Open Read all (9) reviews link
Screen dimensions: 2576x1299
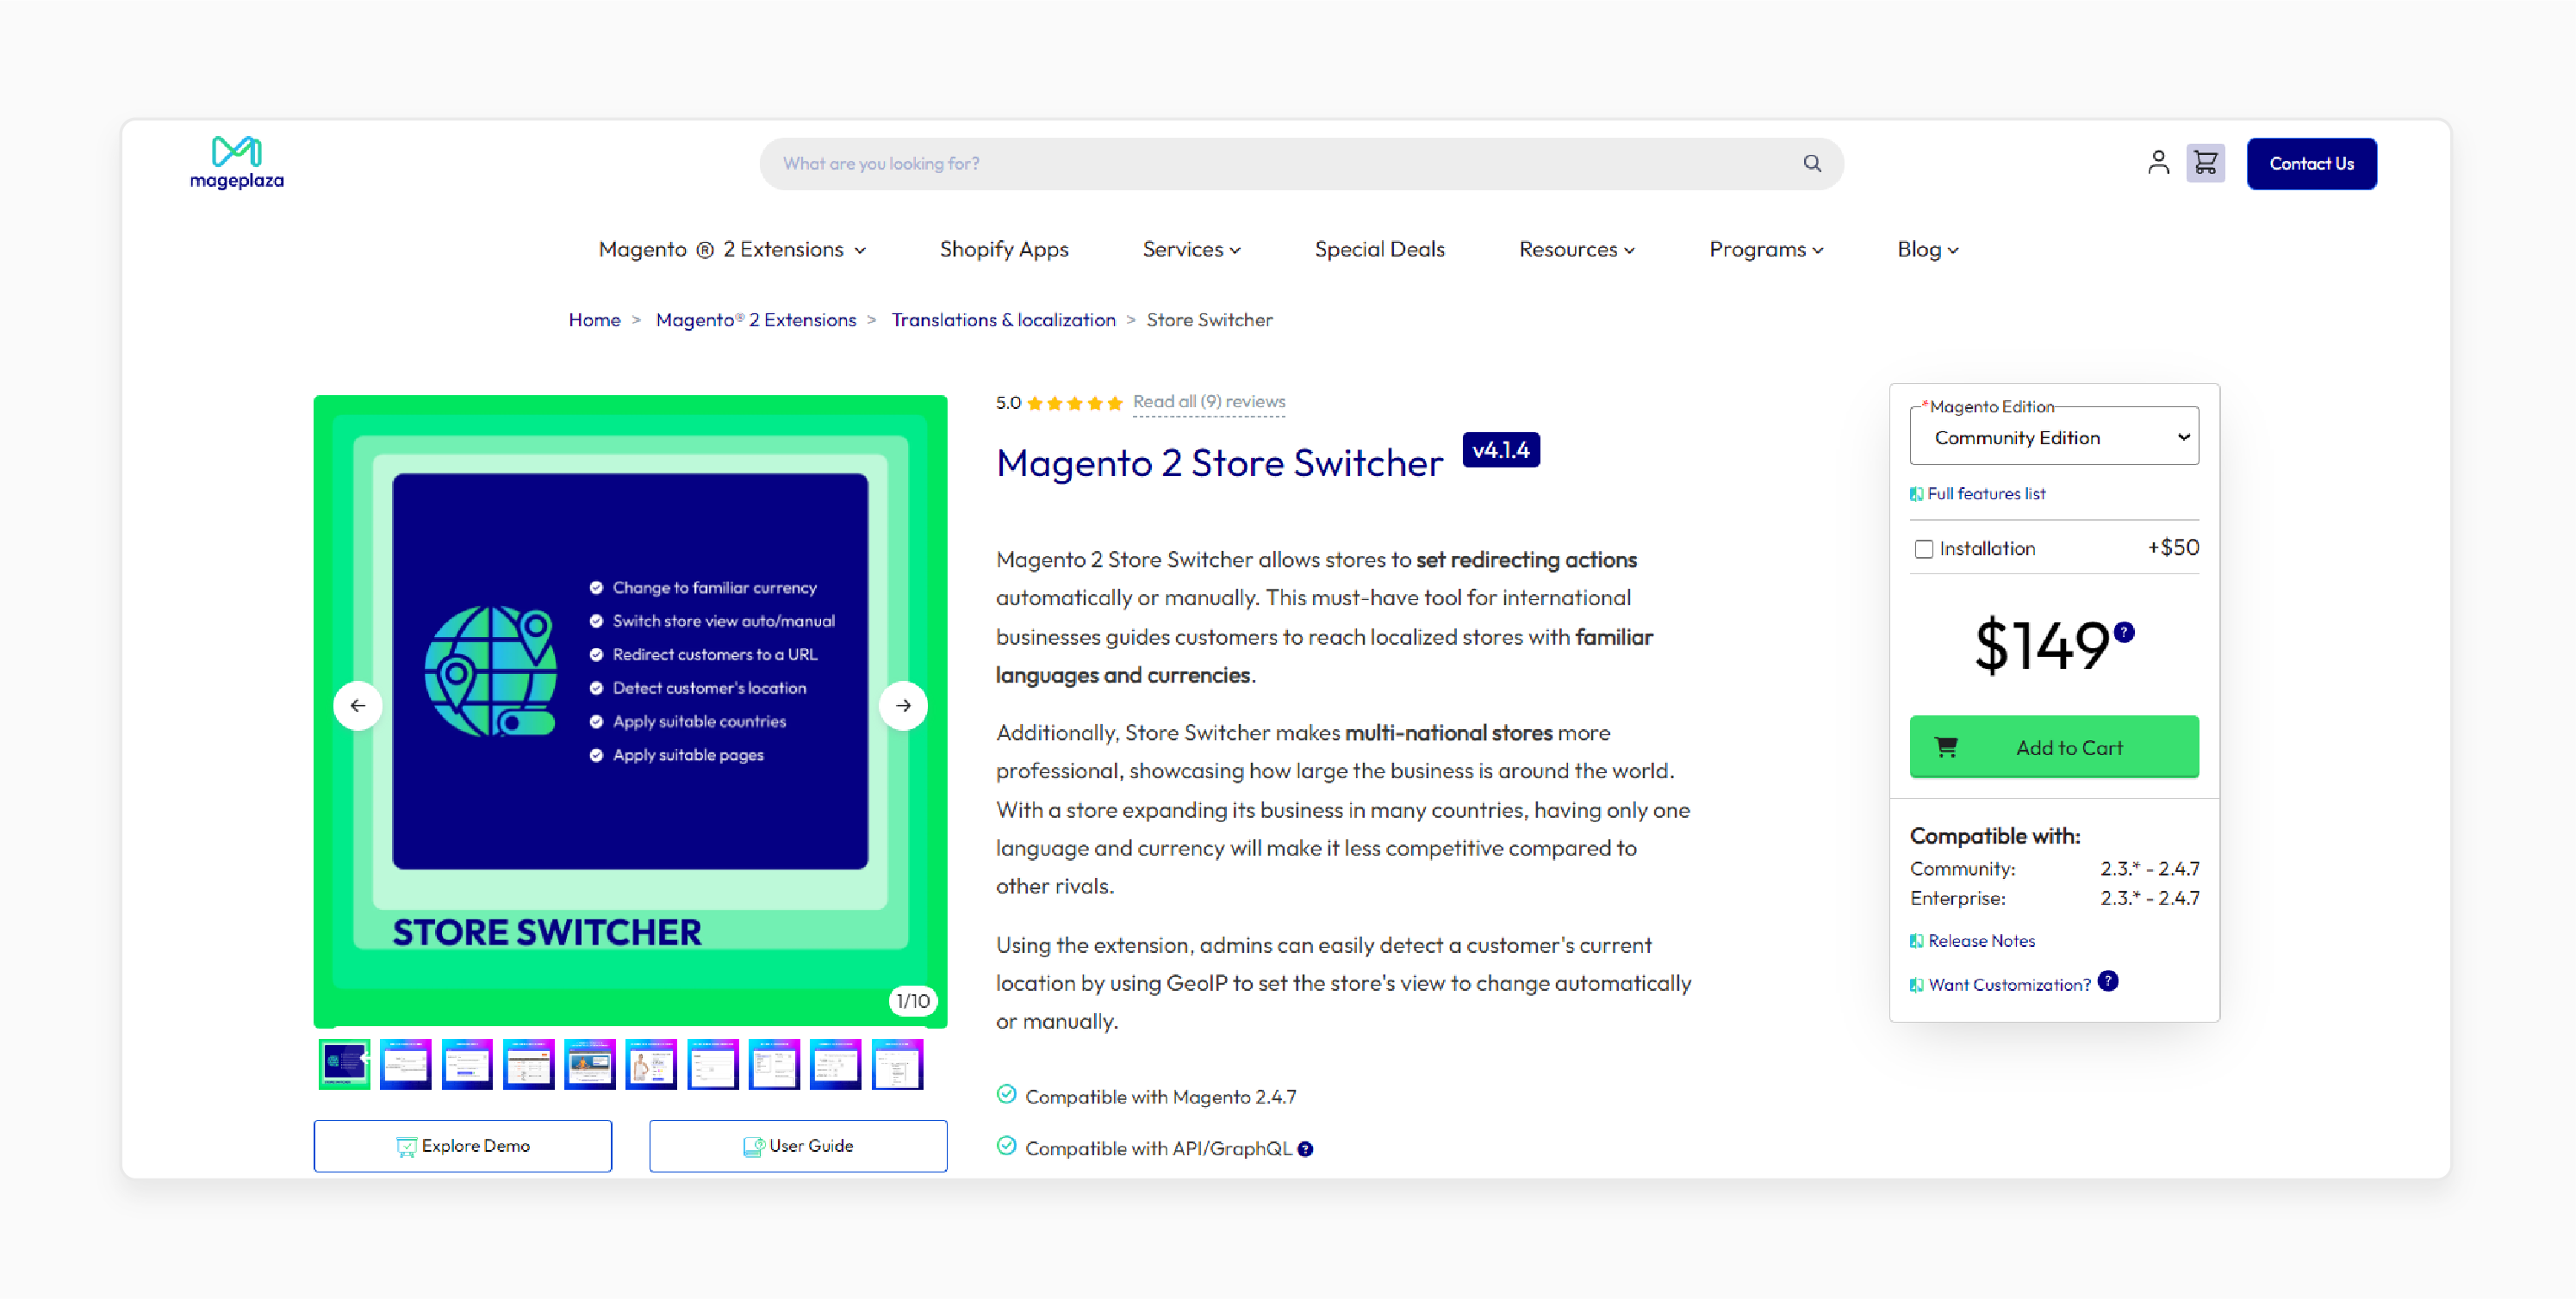[x=1208, y=402]
